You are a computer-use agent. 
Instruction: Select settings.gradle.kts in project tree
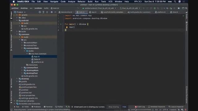(x=29, y=98)
